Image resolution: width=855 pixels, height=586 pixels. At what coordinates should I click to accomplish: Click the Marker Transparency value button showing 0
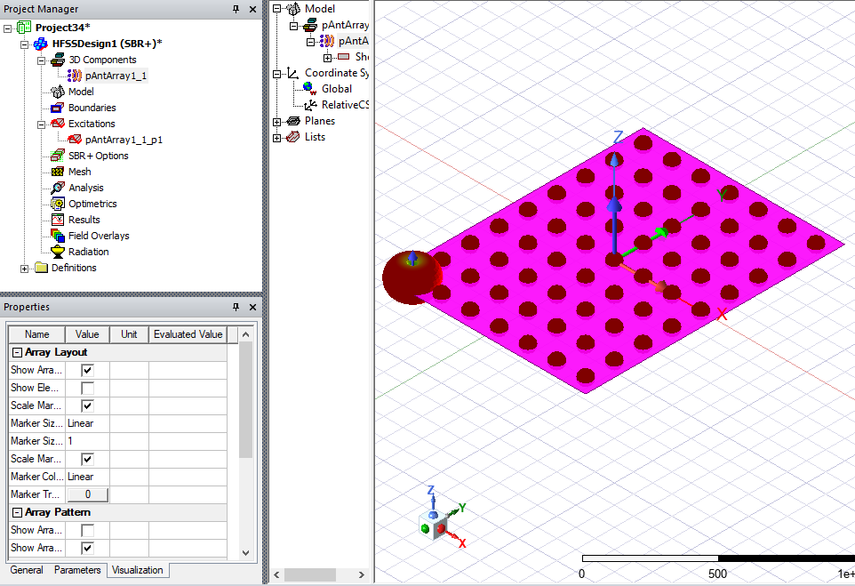pyautogui.click(x=86, y=494)
